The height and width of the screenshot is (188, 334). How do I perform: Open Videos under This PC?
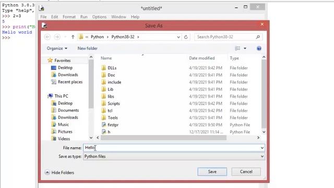[64, 139]
